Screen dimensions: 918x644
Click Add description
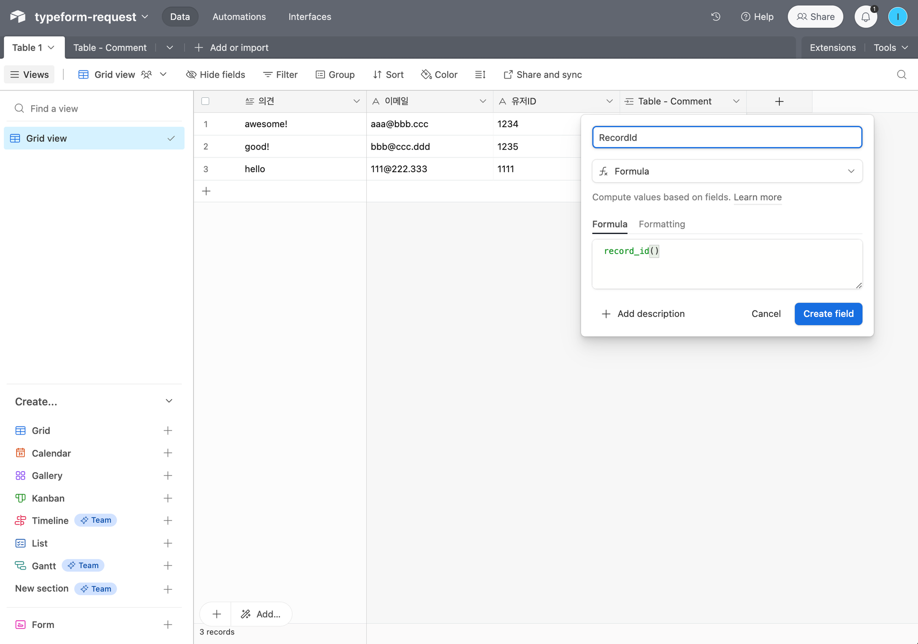click(643, 314)
